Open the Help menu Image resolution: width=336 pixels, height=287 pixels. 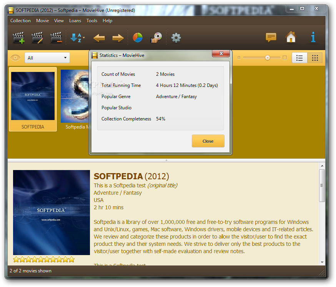click(107, 21)
